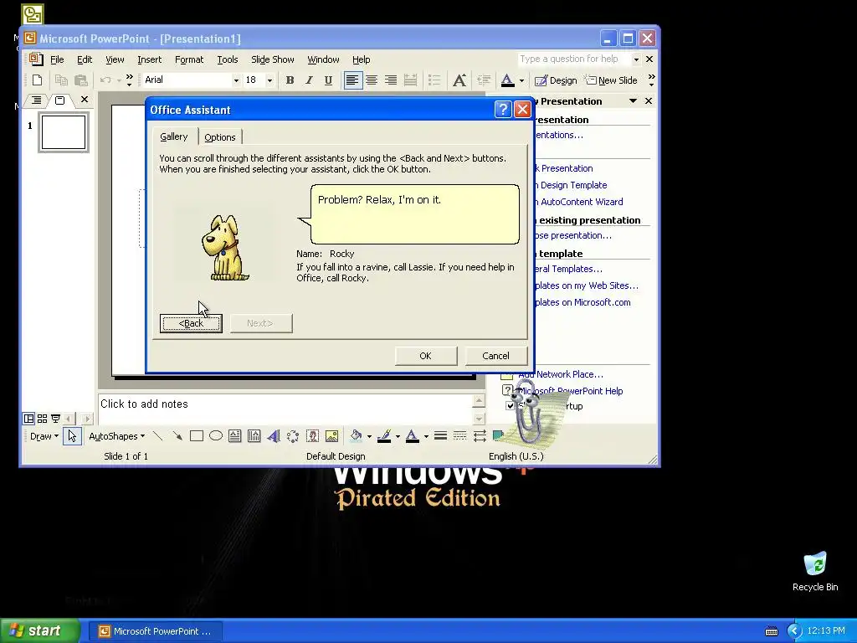Select slide 1 thumbnail
857x643 pixels.
pyautogui.click(x=64, y=131)
